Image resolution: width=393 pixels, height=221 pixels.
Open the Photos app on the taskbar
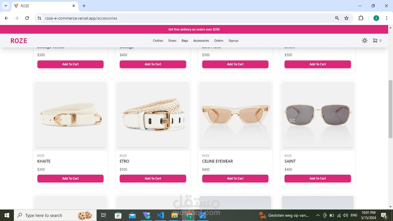click(203, 215)
